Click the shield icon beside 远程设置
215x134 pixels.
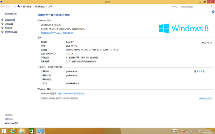pos(2,24)
